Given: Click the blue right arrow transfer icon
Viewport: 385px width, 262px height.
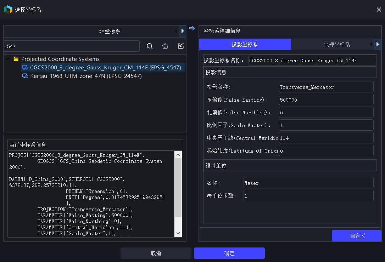Looking at the screenshot, I should click(x=192, y=28).
